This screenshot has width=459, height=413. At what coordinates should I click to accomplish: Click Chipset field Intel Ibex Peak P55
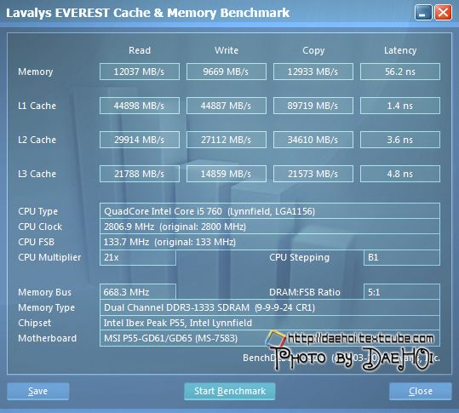click(x=270, y=323)
